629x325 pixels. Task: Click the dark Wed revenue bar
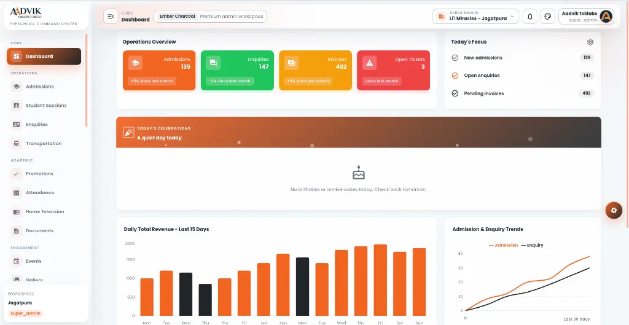click(186, 294)
